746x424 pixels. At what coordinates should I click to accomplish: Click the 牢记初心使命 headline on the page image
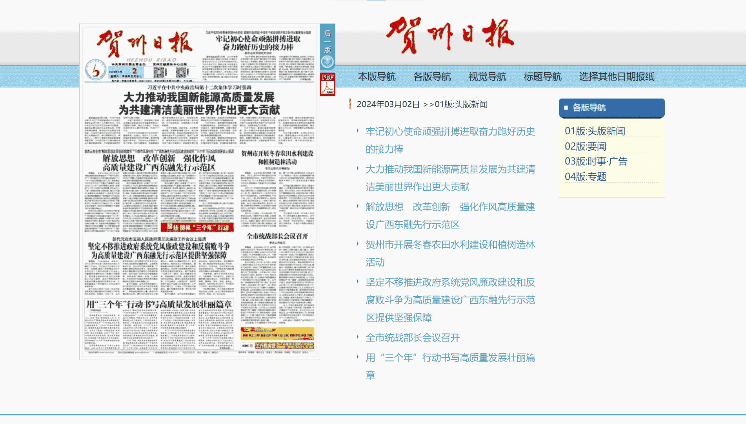tap(258, 43)
